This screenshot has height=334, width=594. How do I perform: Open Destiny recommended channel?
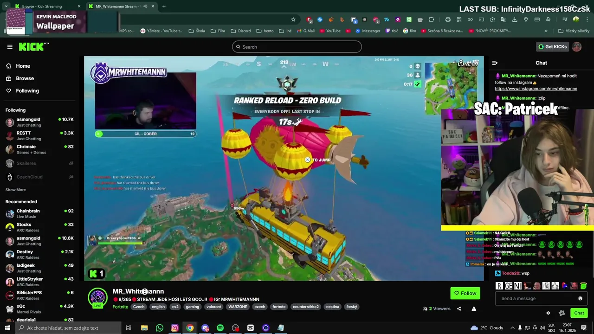[x=39, y=255]
